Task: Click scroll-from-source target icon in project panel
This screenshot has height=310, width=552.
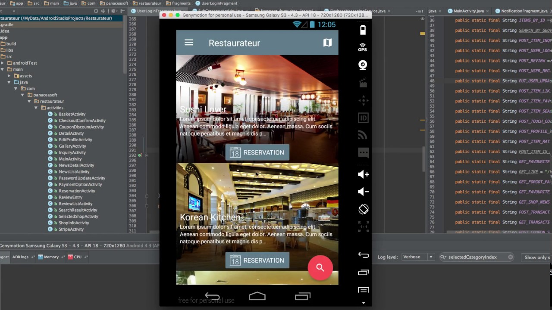Action: (x=97, y=11)
